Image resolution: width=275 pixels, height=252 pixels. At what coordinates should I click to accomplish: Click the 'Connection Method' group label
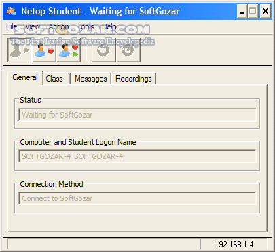[x=52, y=184]
